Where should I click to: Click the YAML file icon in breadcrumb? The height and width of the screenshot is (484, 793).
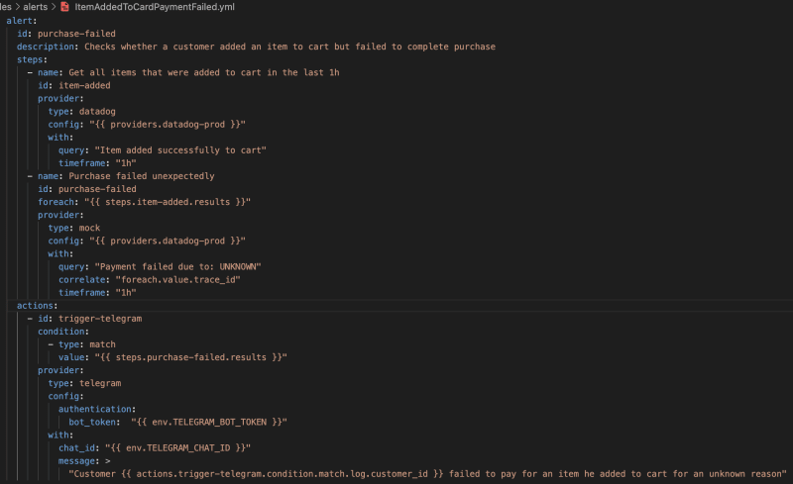coord(64,7)
